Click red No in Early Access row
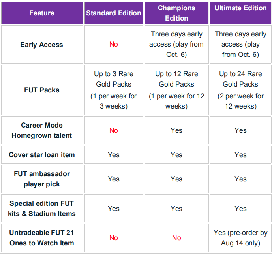Image resolution: width=272 pixels, height=254 pixels. [x=114, y=44]
